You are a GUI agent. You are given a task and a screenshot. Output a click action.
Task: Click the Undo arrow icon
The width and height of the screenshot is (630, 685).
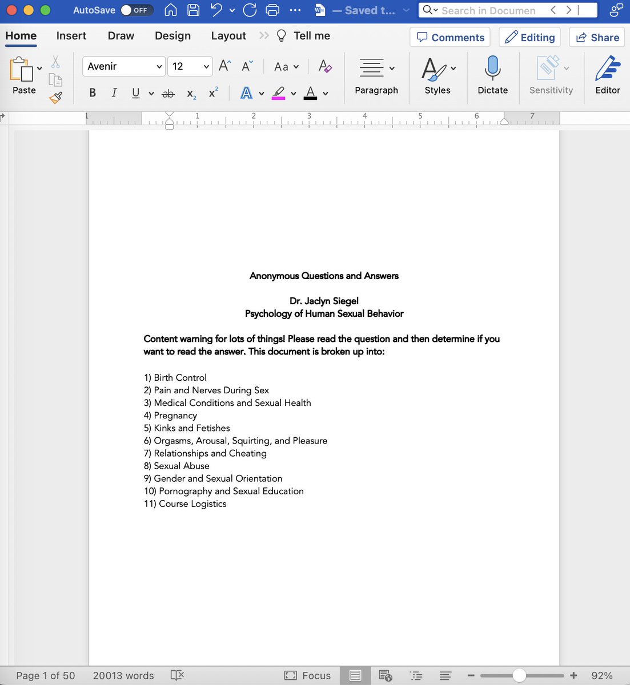pyautogui.click(x=216, y=10)
